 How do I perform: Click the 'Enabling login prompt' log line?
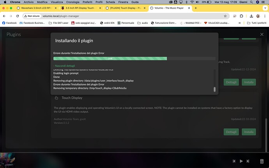click(66, 73)
